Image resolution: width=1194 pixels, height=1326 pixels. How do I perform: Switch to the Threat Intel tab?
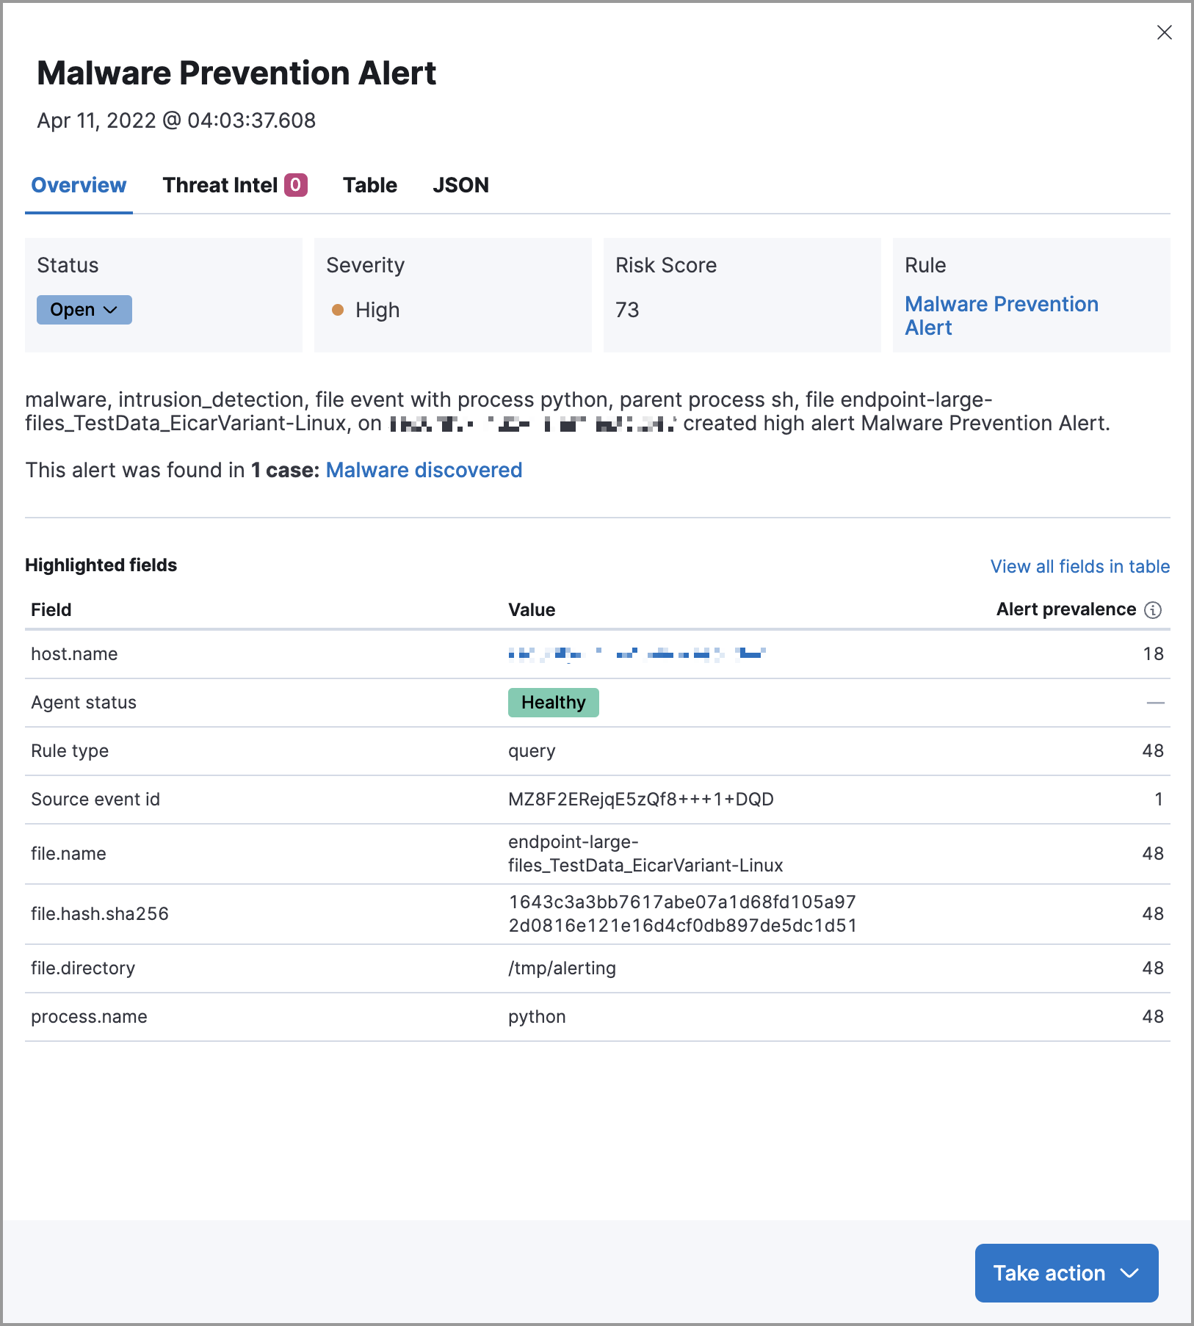click(x=220, y=185)
